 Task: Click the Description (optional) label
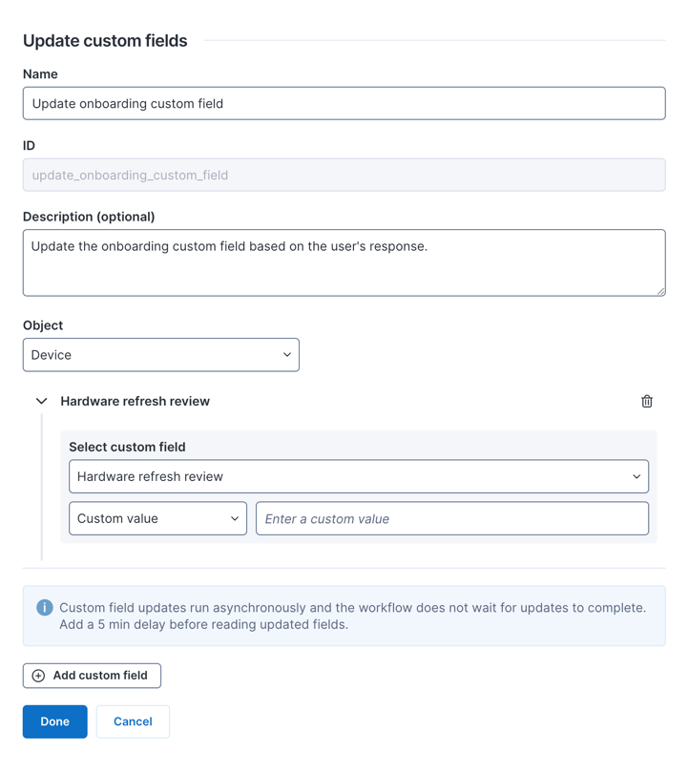click(x=89, y=217)
